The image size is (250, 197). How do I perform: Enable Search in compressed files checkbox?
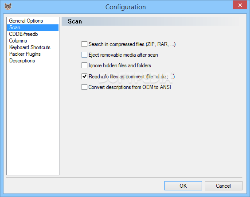[84, 44]
